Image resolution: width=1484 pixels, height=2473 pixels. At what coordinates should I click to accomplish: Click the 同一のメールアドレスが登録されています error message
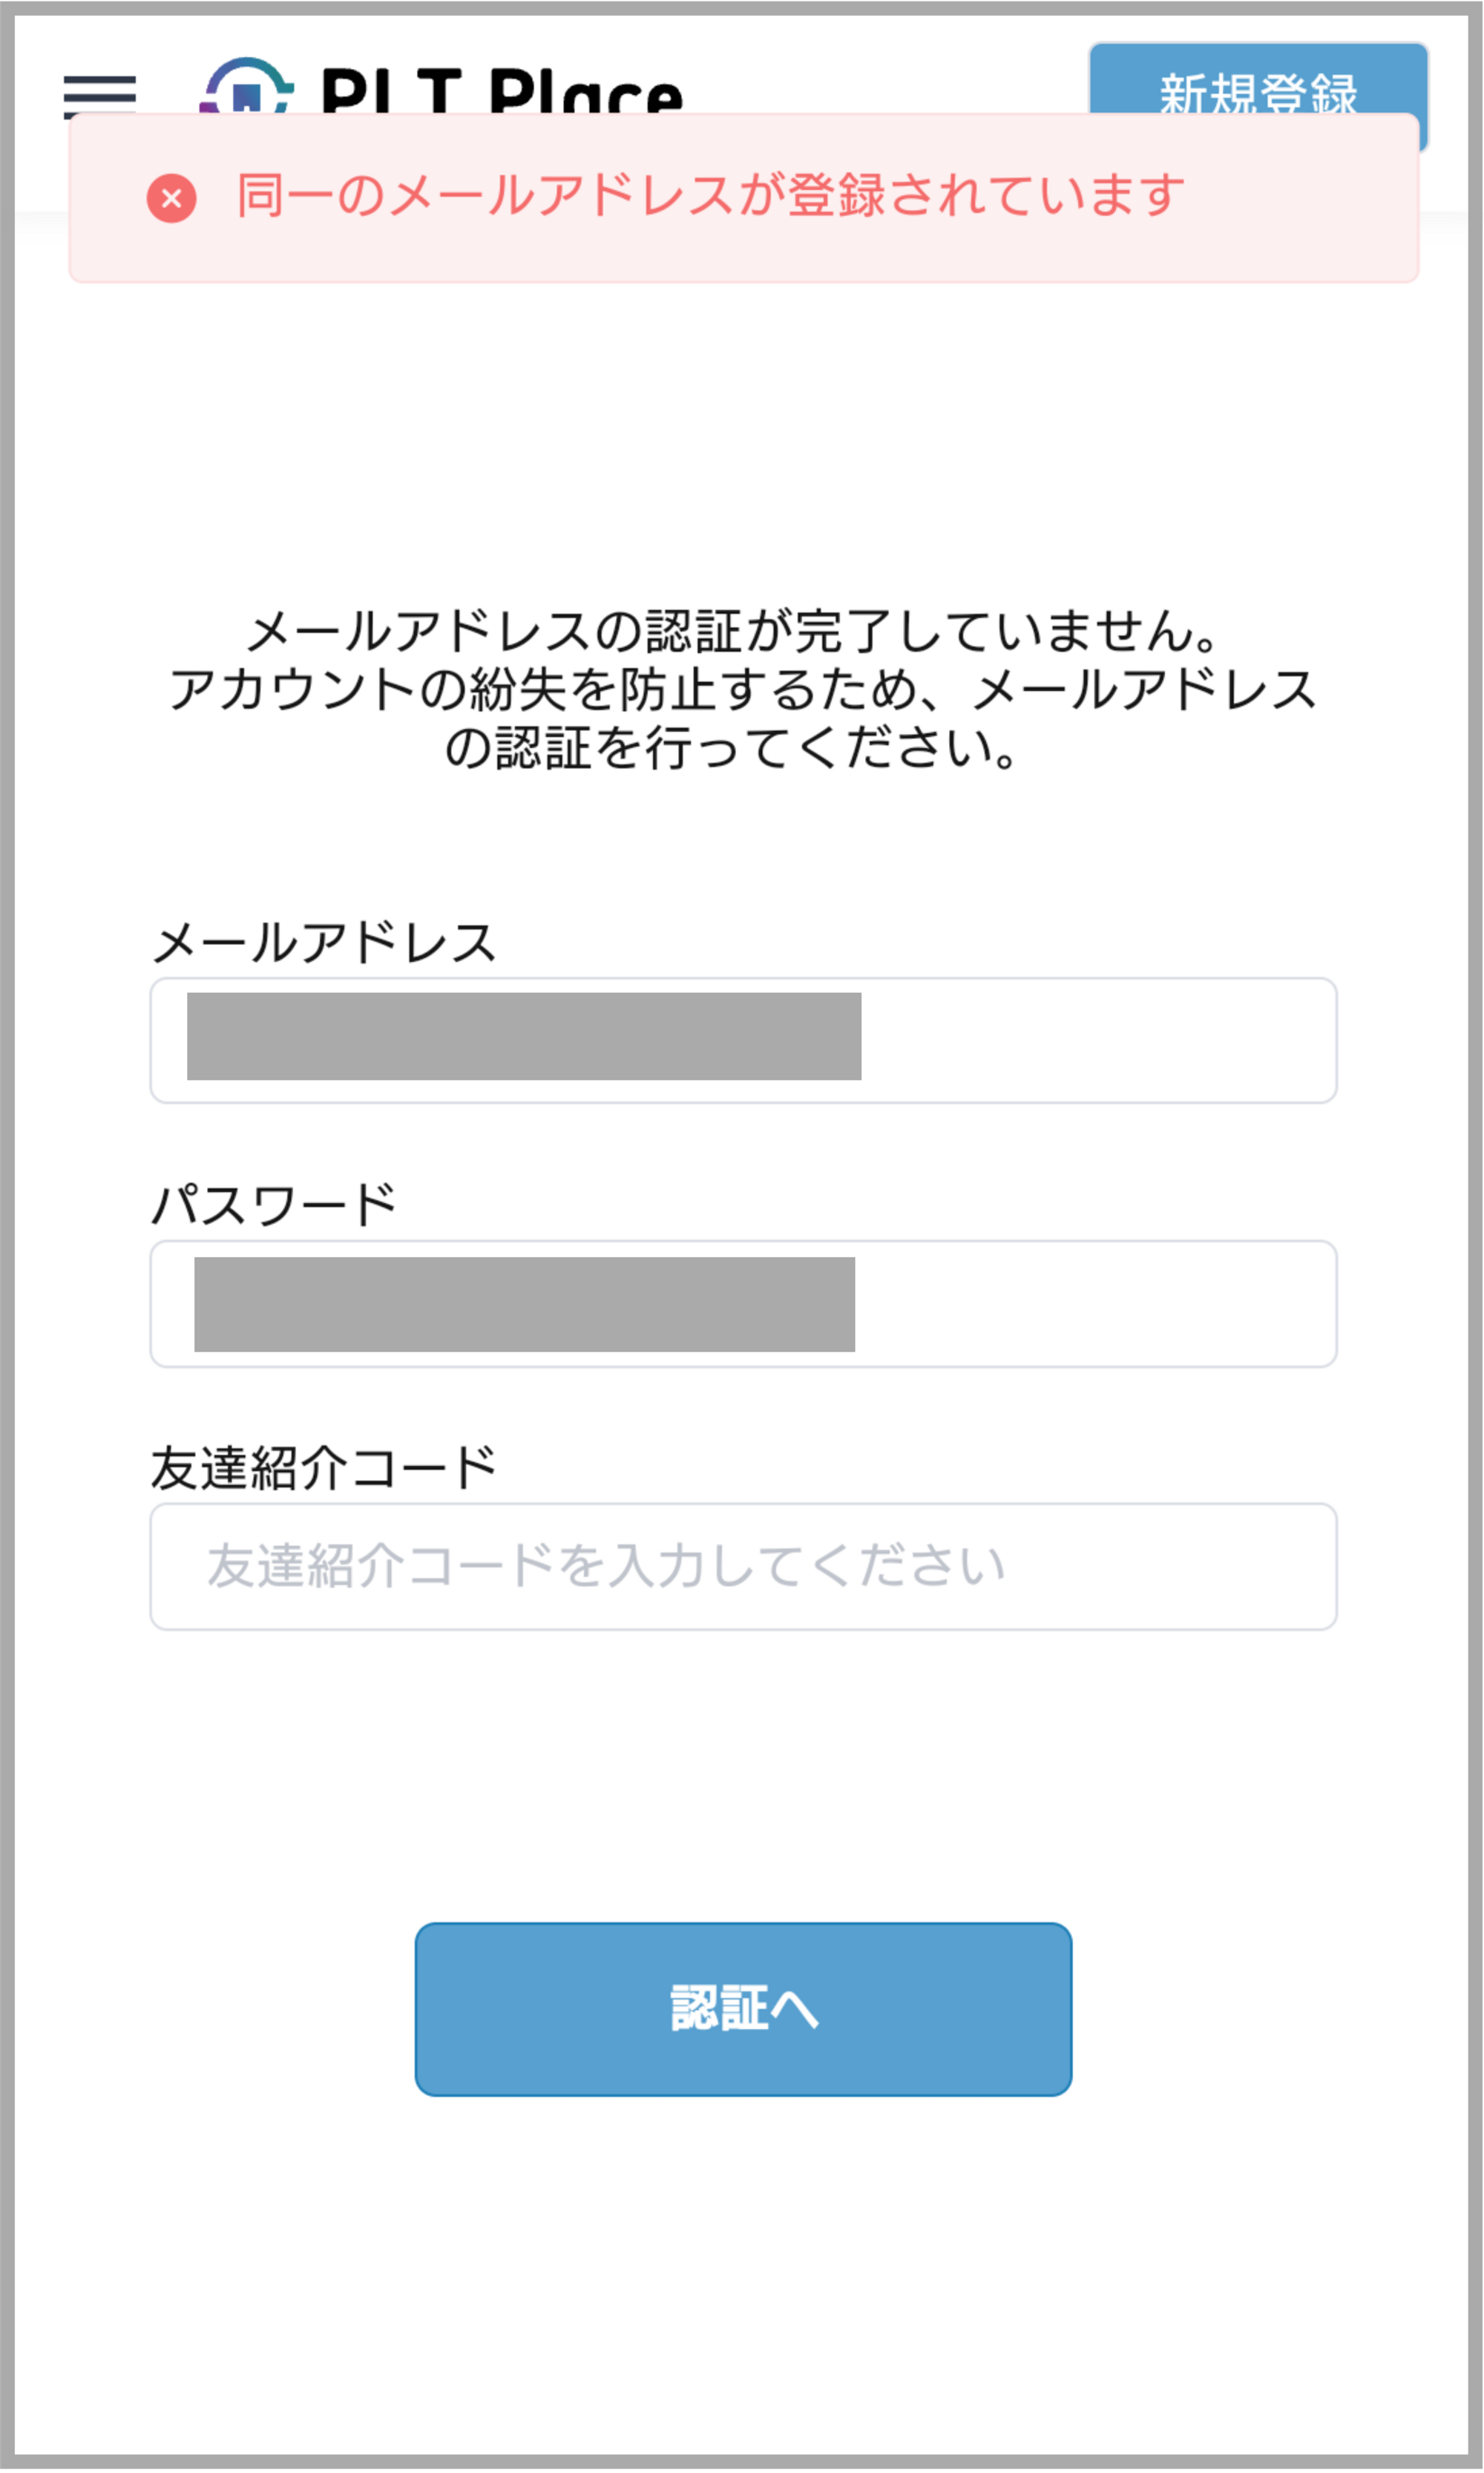pos(710,196)
